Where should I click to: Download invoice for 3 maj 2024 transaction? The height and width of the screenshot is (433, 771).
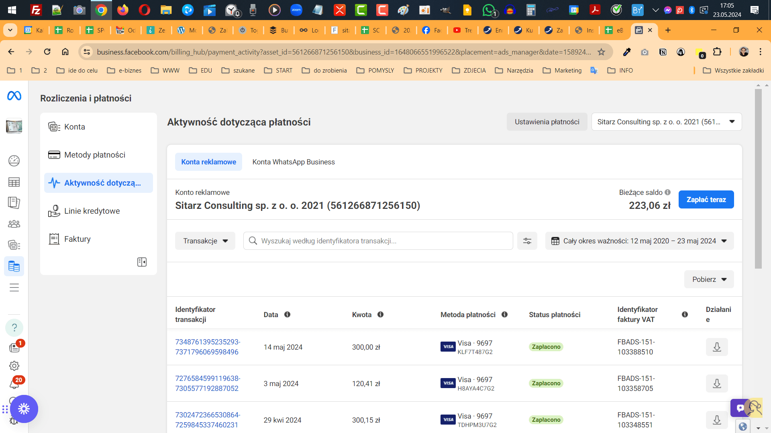716,384
